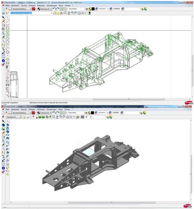Viewport: 194px width, 209px height.
Task: Click the undo arrow in the top toolbar
Action: (54, 9)
